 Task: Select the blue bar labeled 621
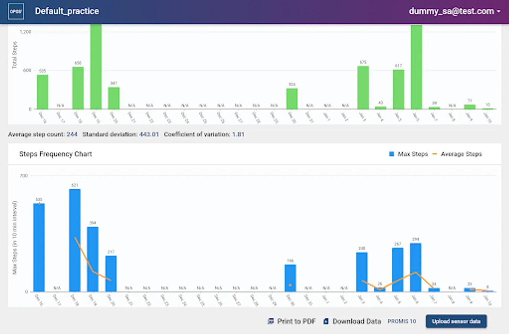pyautogui.click(x=75, y=240)
